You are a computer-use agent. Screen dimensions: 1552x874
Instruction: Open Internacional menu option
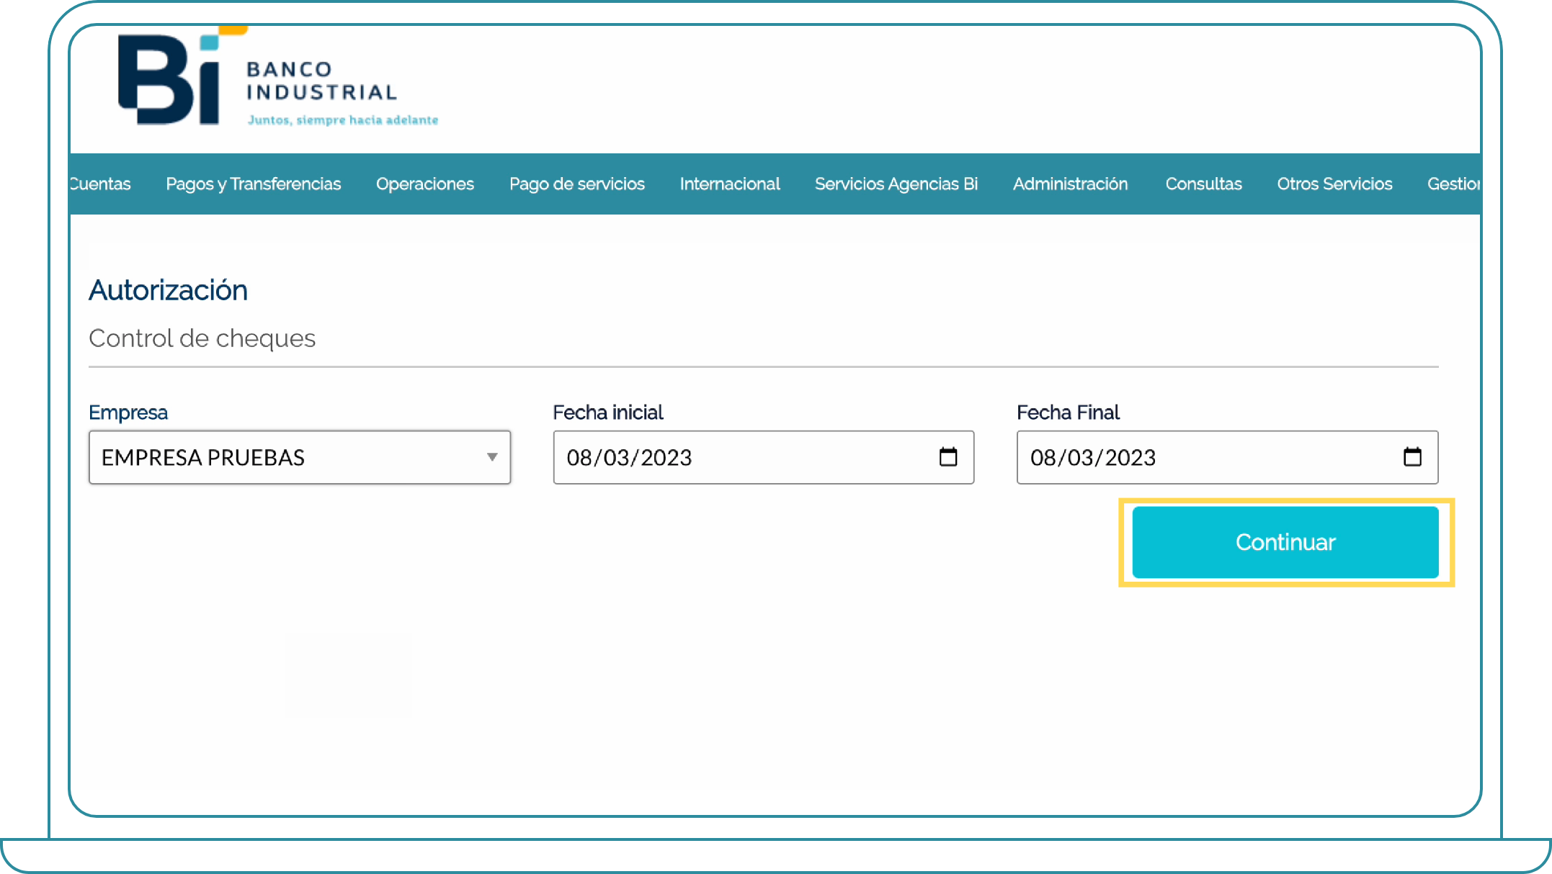730,183
